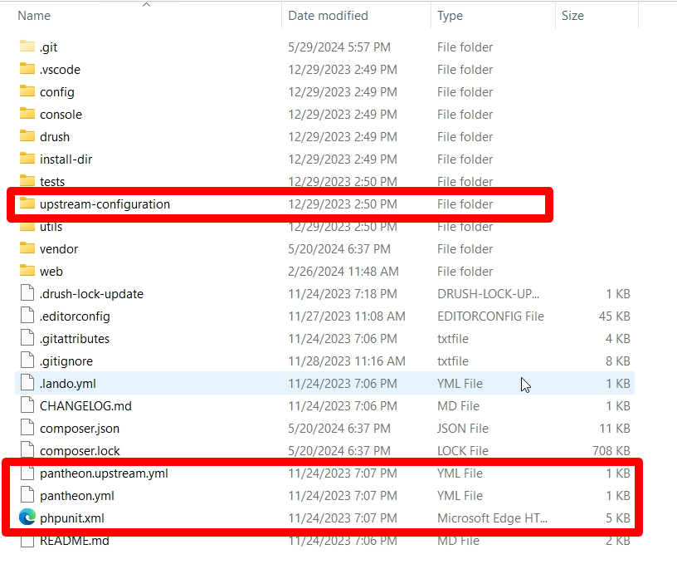Click the upstream-configuration folder icon
677x569 pixels.
(27, 204)
